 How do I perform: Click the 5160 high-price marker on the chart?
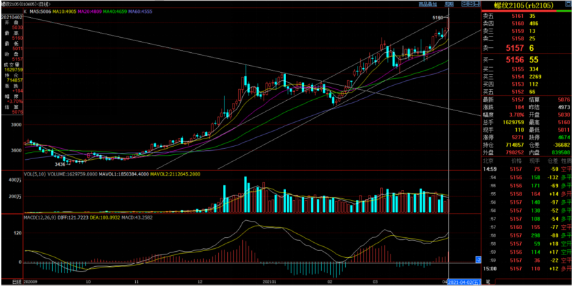point(438,16)
